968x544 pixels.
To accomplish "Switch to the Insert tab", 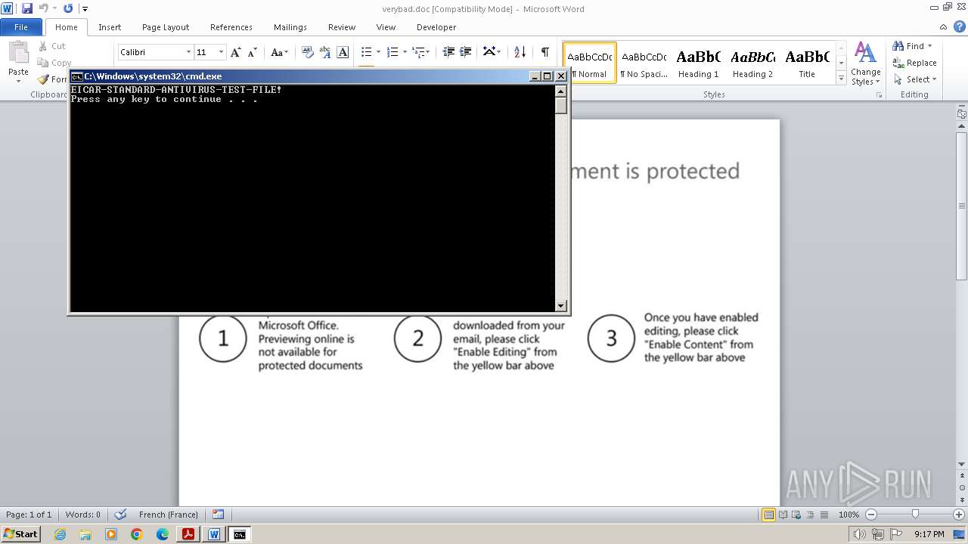I will pyautogui.click(x=110, y=27).
